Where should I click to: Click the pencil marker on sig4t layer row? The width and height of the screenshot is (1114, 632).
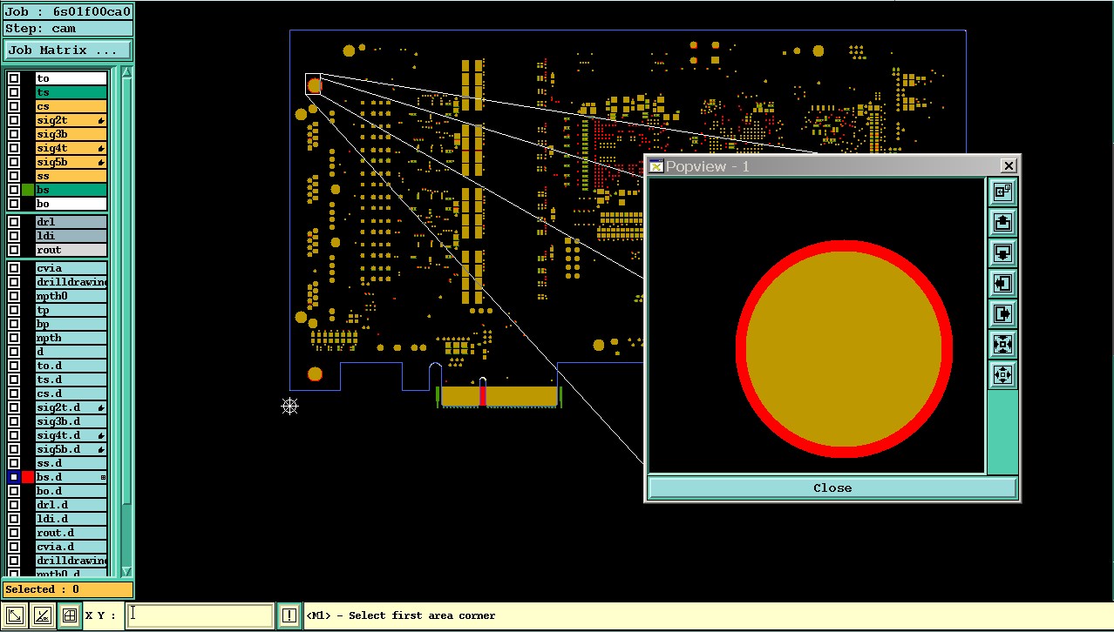101,148
